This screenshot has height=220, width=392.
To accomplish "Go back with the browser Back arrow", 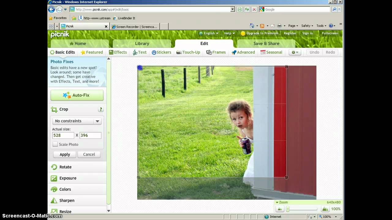I will click(x=51, y=9).
